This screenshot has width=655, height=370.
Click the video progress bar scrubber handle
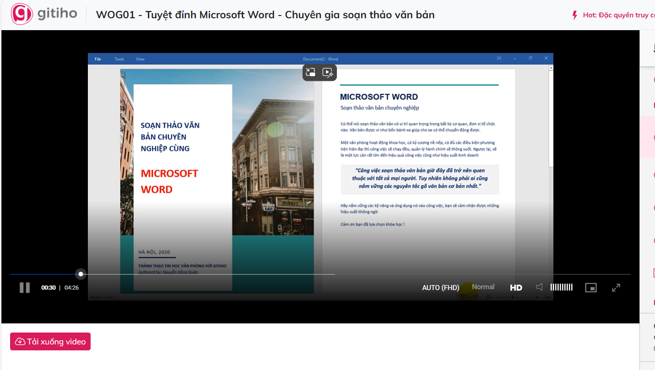click(81, 274)
